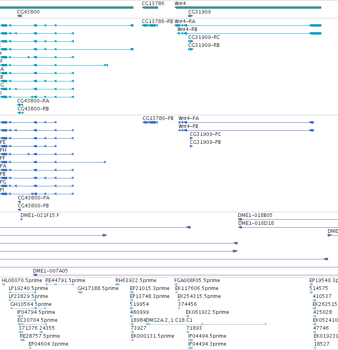Click EST RH63922.5prime

point(136,280)
